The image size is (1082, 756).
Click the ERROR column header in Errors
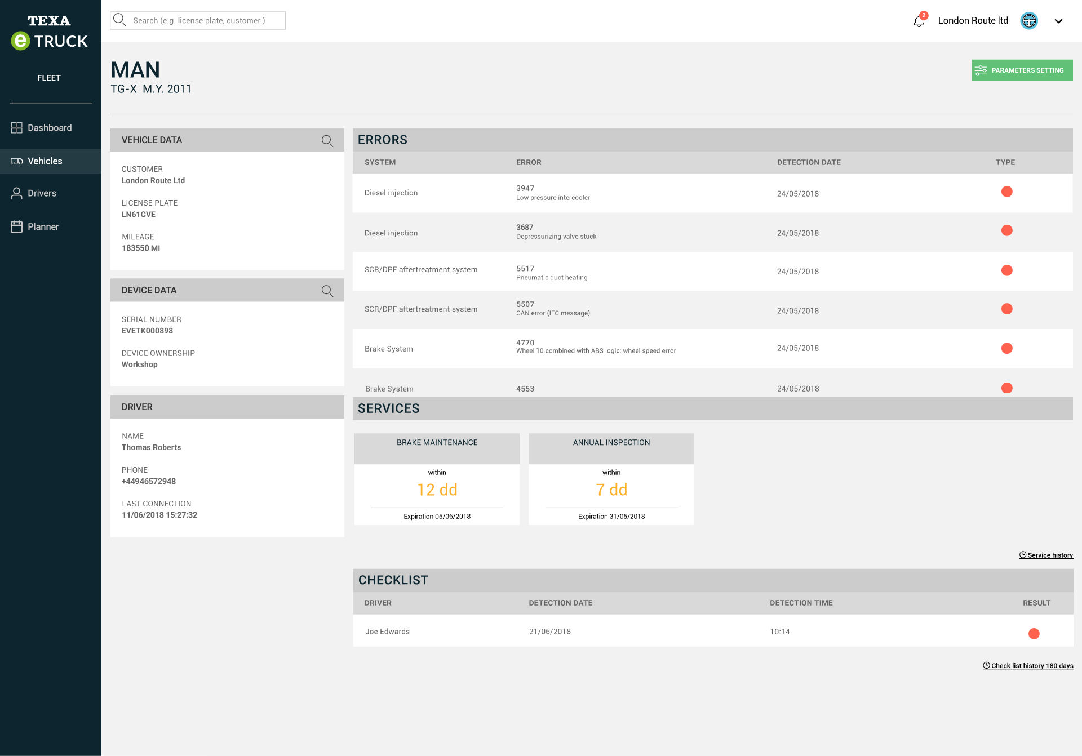(529, 162)
